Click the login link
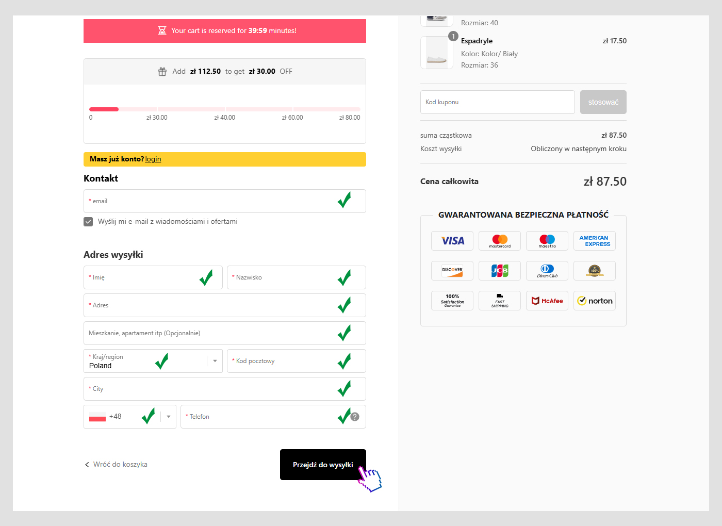This screenshot has width=722, height=526. pos(153,159)
